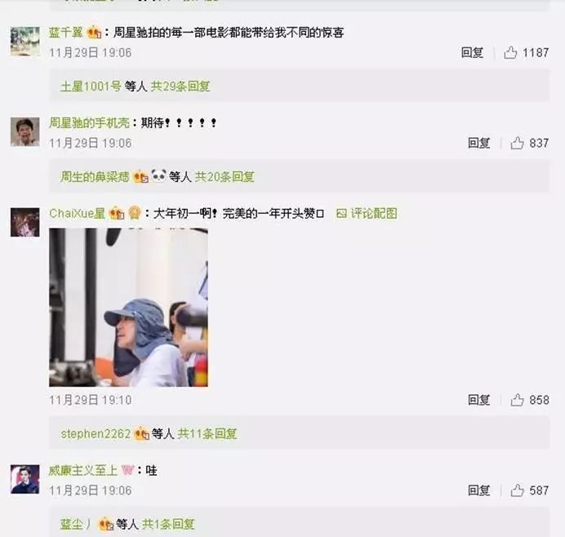565x537 pixels.
Task: Expand 共20条回复 replies thread
Action: click(x=225, y=176)
